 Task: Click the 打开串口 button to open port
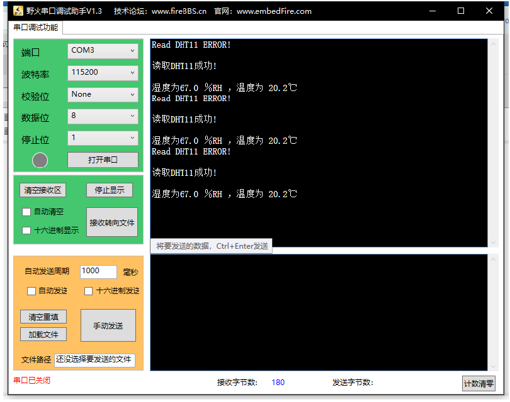[x=103, y=160]
